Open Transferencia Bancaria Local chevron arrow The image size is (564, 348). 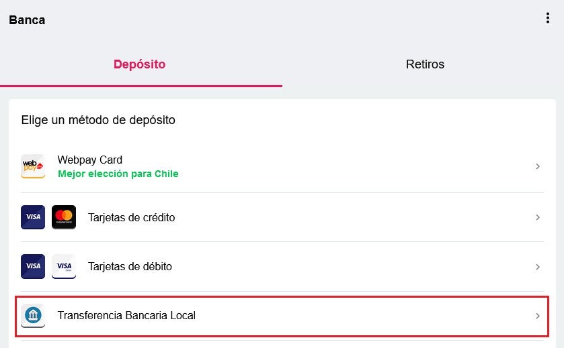pyautogui.click(x=538, y=316)
